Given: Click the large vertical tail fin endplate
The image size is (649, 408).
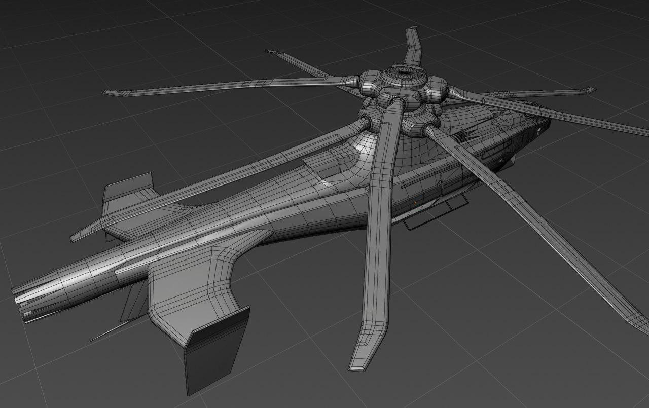Looking at the screenshot, I should pyautogui.click(x=217, y=351).
